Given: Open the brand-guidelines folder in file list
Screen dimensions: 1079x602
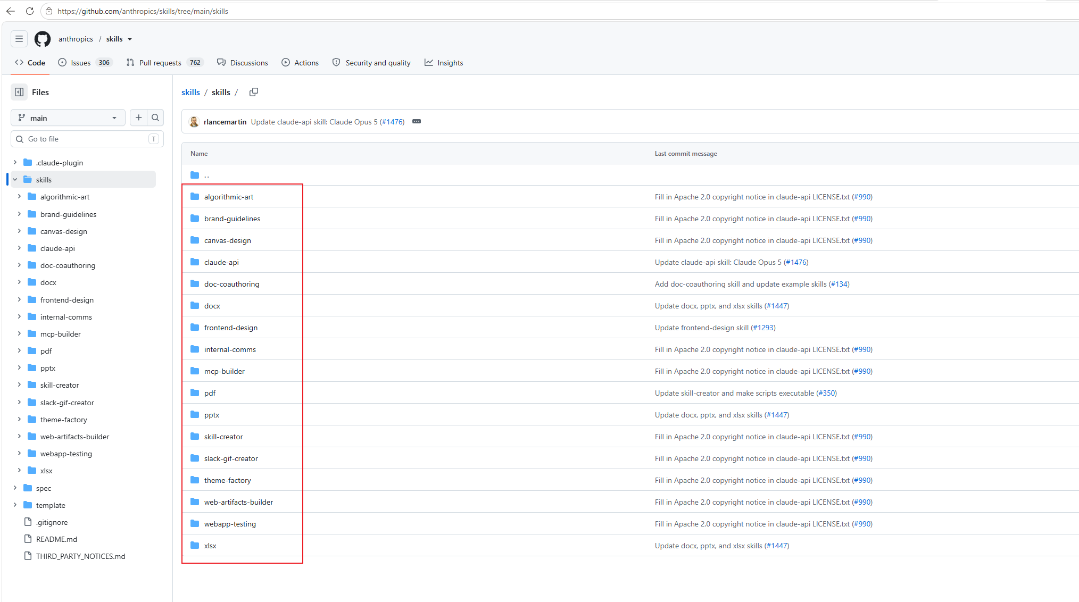Looking at the screenshot, I should point(233,219).
